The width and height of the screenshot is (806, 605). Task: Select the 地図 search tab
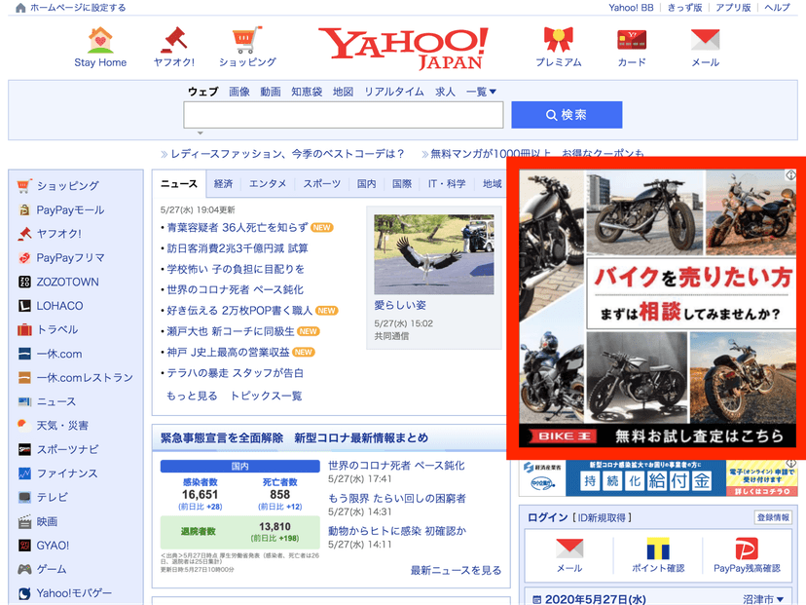[343, 92]
